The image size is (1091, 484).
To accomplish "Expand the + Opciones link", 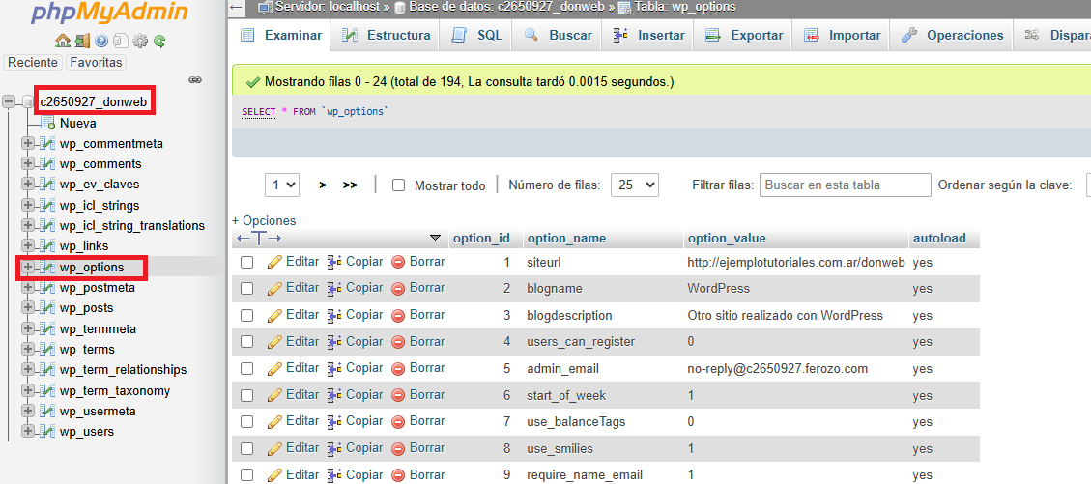I will pos(264,220).
